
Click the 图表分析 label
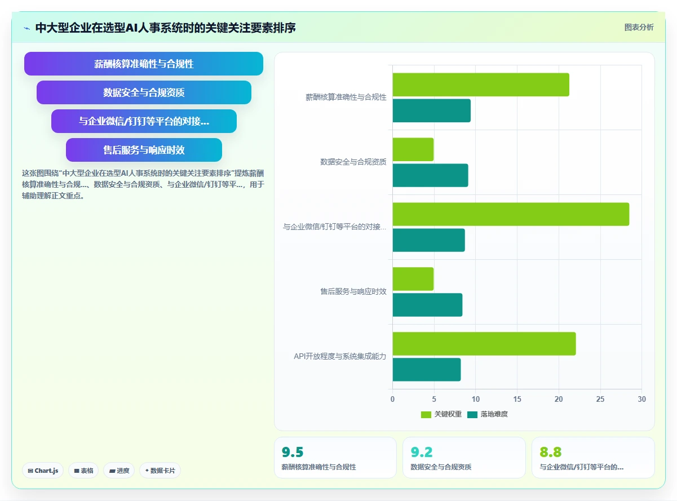639,27
